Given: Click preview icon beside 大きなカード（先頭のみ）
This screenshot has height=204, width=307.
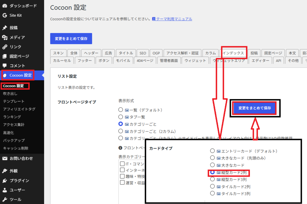Looking at the screenshot, I should 219,158.
